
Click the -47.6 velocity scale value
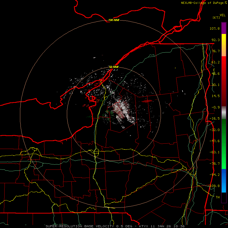215,141
